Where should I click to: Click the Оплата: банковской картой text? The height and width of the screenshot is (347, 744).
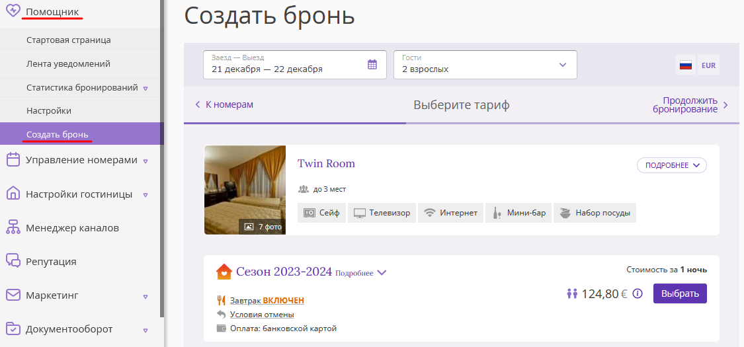283,328
